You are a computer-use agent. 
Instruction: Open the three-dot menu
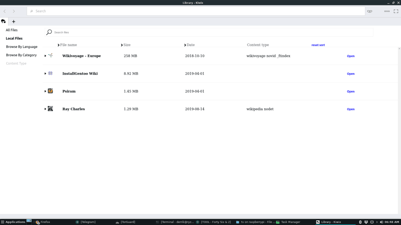(387, 11)
